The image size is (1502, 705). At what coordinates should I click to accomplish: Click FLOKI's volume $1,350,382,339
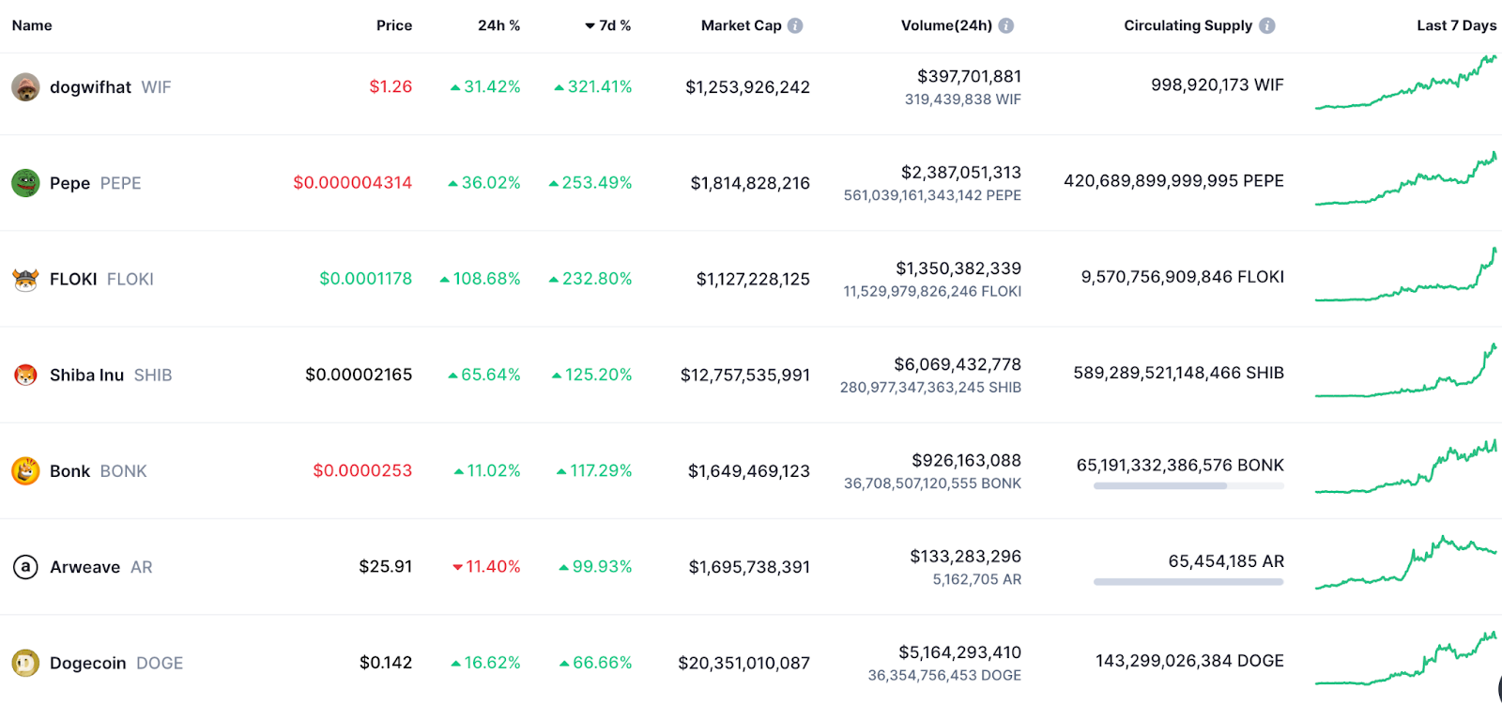point(958,268)
